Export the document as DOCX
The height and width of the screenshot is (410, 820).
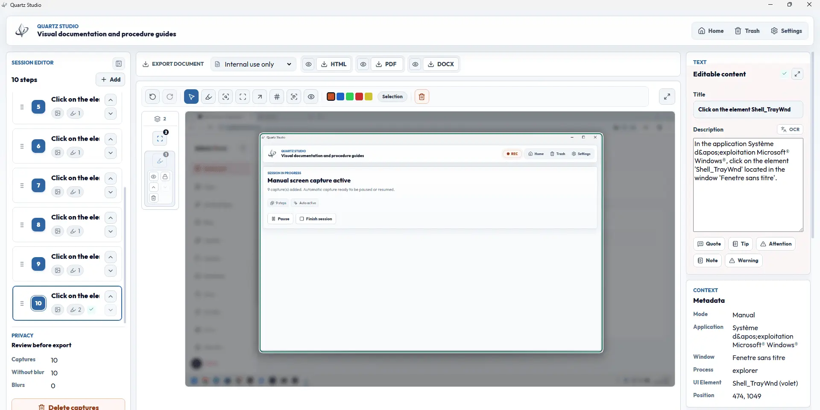pos(441,64)
